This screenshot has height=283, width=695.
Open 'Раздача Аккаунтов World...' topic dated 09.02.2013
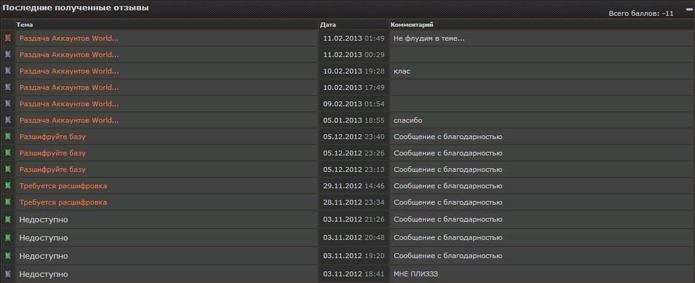click(x=69, y=104)
